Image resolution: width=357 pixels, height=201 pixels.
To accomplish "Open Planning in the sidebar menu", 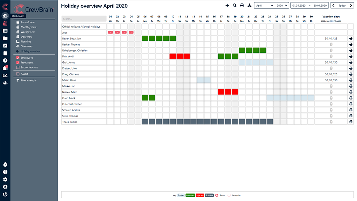I will [x=25, y=42].
